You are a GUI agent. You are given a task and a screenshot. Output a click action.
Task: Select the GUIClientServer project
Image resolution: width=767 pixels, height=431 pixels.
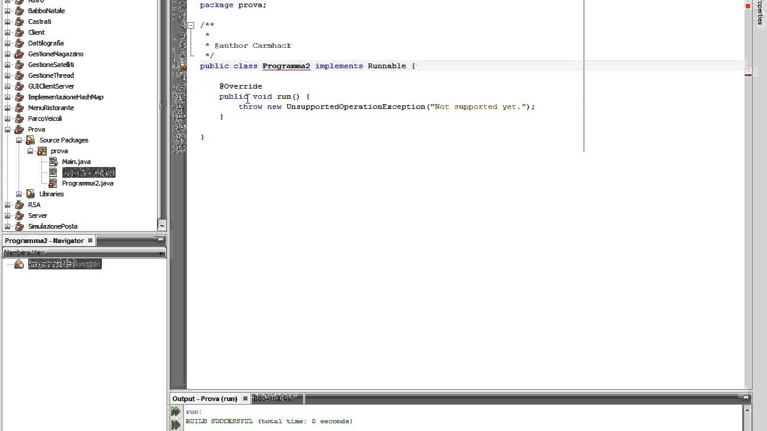pyautogui.click(x=51, y=86)
